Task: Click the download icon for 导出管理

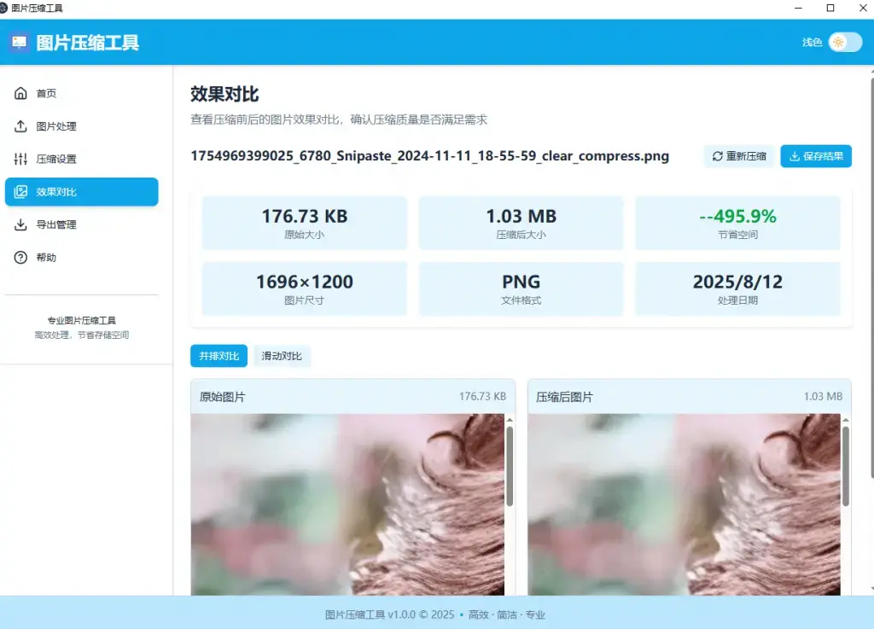Action: pyautogui.click(x=21, y=225)
